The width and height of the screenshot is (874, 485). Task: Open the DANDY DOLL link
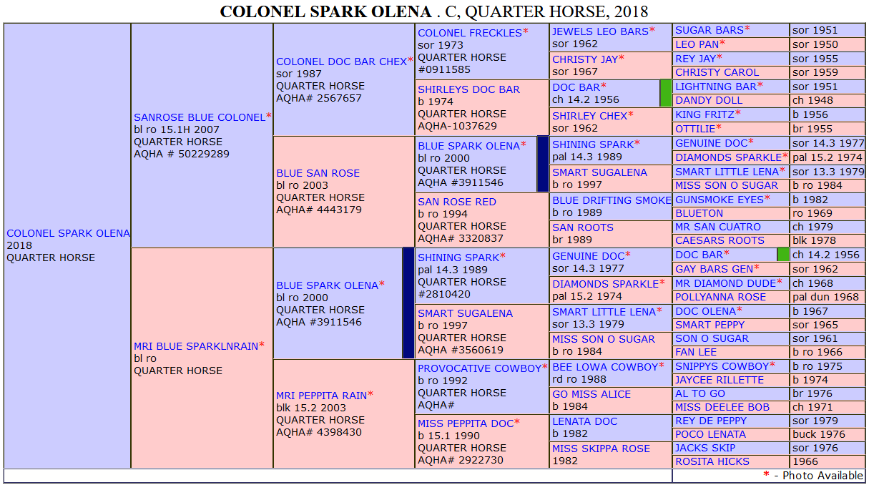[709, 100]
